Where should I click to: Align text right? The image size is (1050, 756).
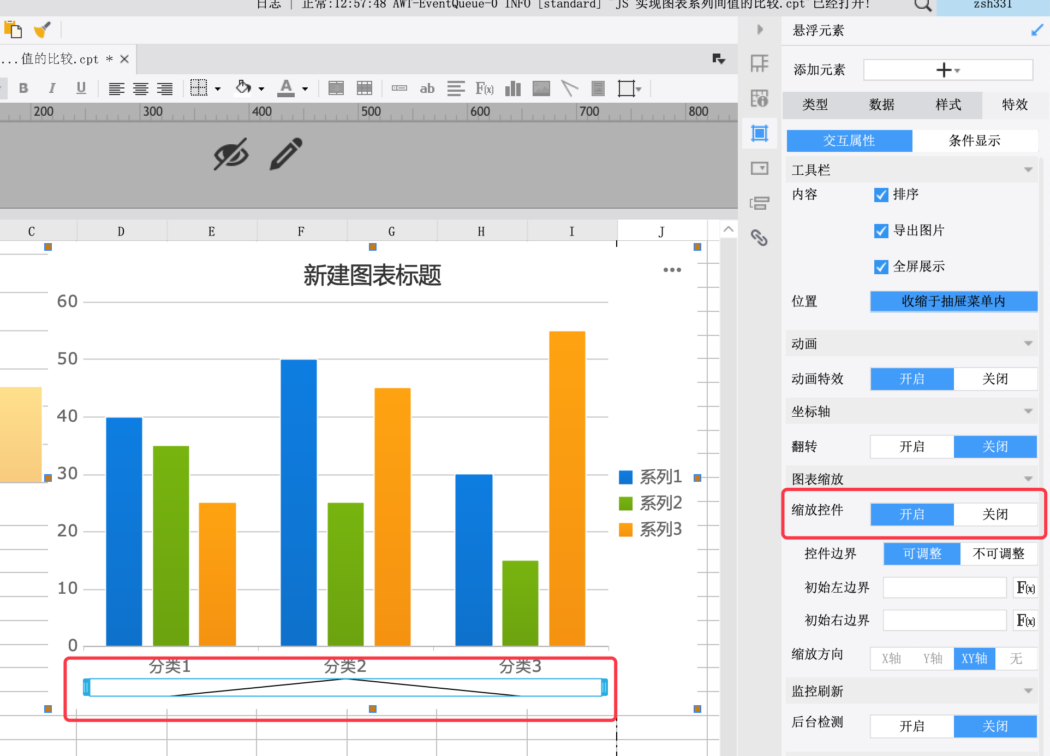(x=165, y=88)
